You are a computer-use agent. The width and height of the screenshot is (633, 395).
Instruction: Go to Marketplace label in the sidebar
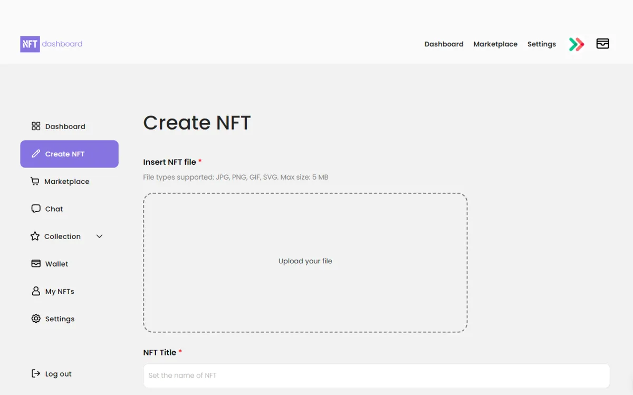[x=67, y=181]
